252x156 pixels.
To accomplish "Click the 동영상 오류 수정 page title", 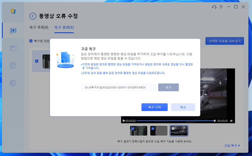I will 58,16.
